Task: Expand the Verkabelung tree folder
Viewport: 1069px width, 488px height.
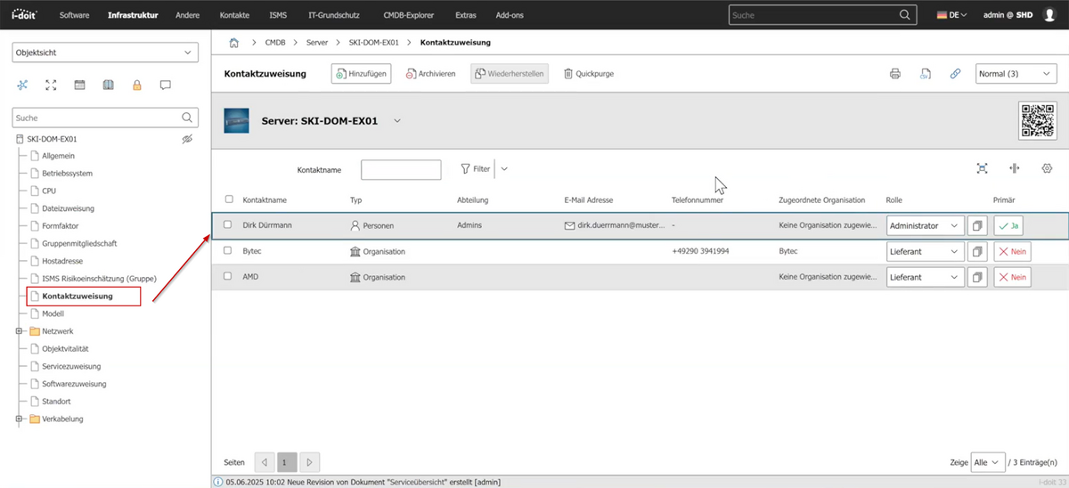Action: (x=20, y=419)
